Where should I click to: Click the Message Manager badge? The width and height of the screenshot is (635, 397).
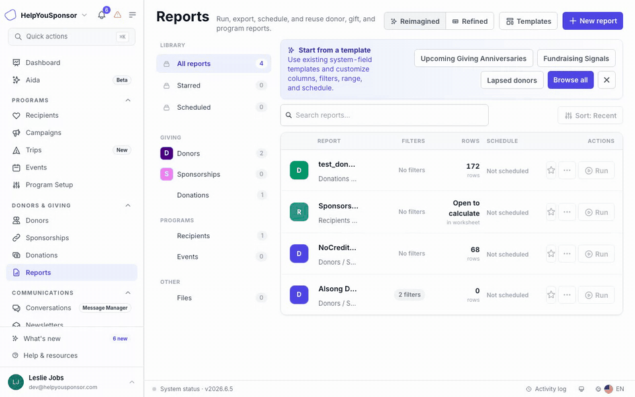click(105, 308)
